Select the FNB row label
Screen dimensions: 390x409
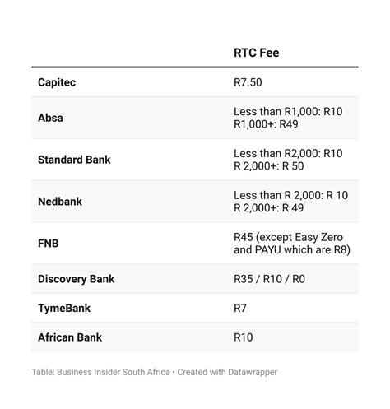(49, 244)
